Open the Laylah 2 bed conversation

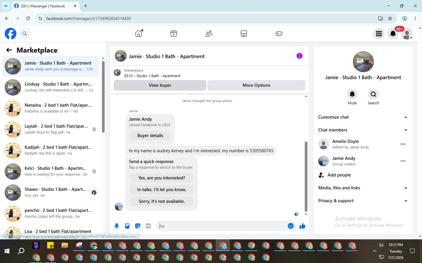(x=50, y=129)
